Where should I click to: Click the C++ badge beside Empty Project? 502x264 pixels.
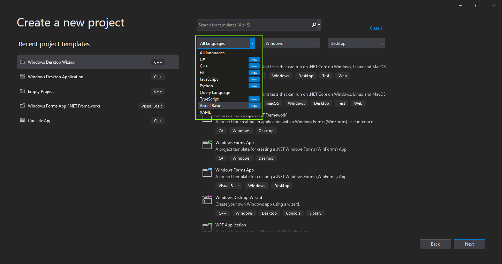158,91
